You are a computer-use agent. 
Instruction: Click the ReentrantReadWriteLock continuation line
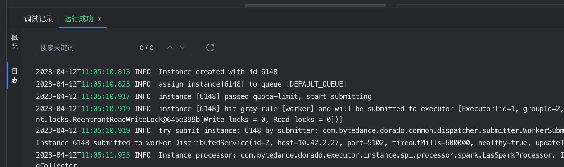tap(189, 120)
